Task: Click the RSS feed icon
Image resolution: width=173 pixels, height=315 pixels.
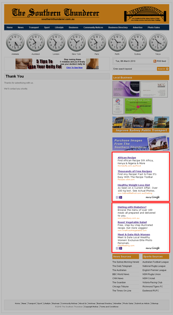Action: (155, 61)
